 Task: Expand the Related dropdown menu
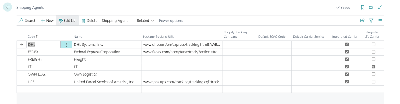click(145, 21)
